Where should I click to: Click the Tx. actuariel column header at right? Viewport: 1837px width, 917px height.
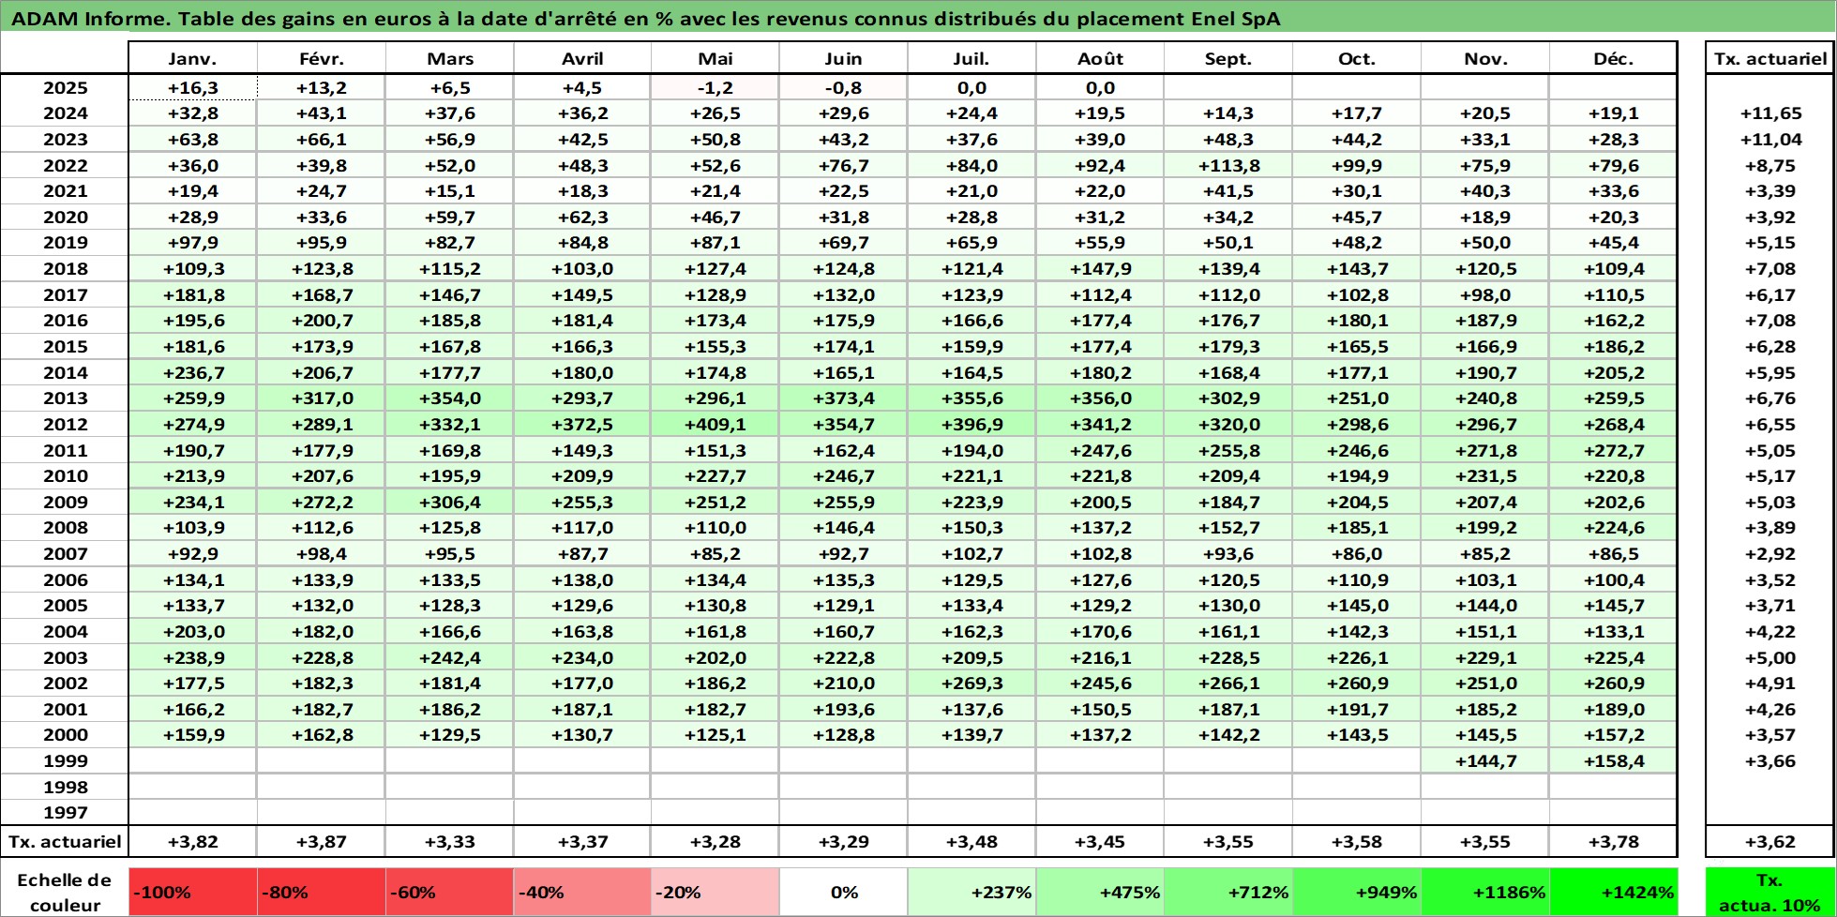click(x=1769, y=58)
